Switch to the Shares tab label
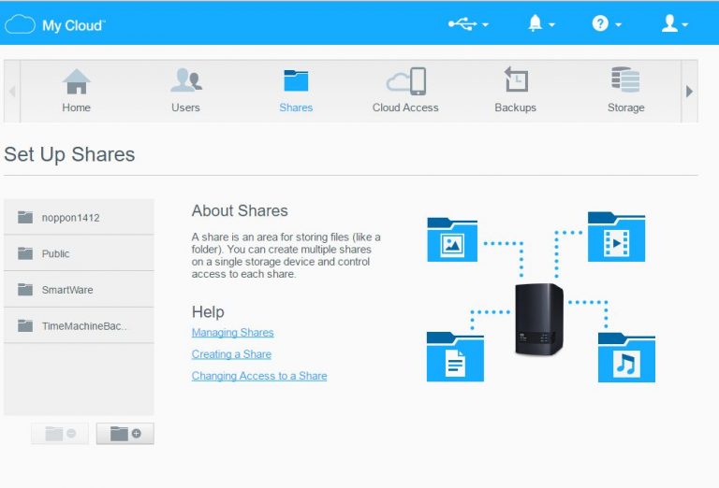This screenshot has height=488, width=719. tap(296, 108)
